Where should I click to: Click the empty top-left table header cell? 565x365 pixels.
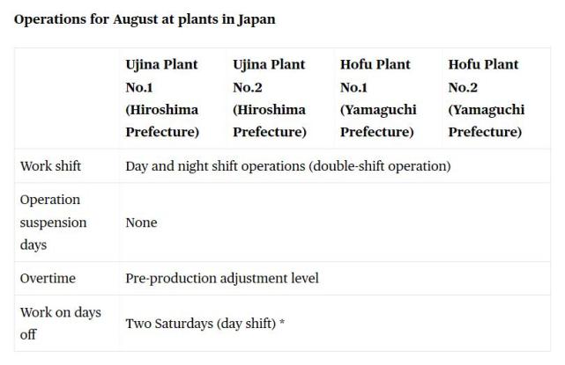pos(66,98)
